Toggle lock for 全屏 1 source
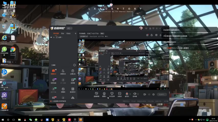The height and width of the screenshot is (122, 218). [x=54, y=37]
